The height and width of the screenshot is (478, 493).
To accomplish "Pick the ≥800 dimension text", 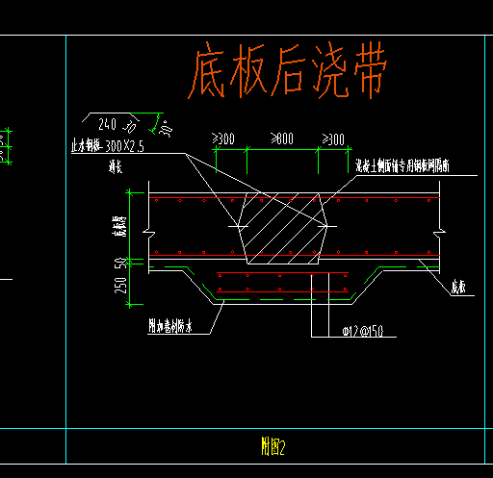I will click(282, 138).
